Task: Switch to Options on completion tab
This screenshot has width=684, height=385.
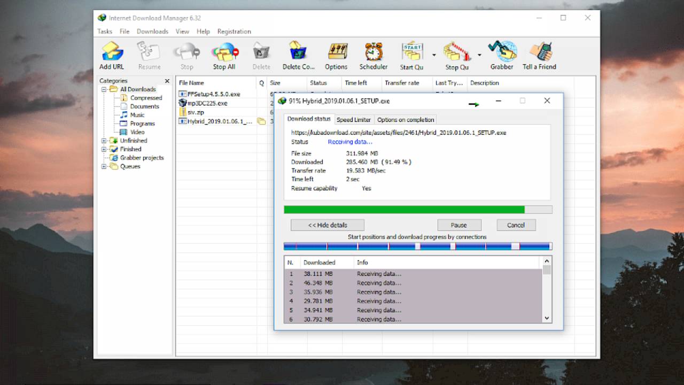Action: [x=406, y=120]
